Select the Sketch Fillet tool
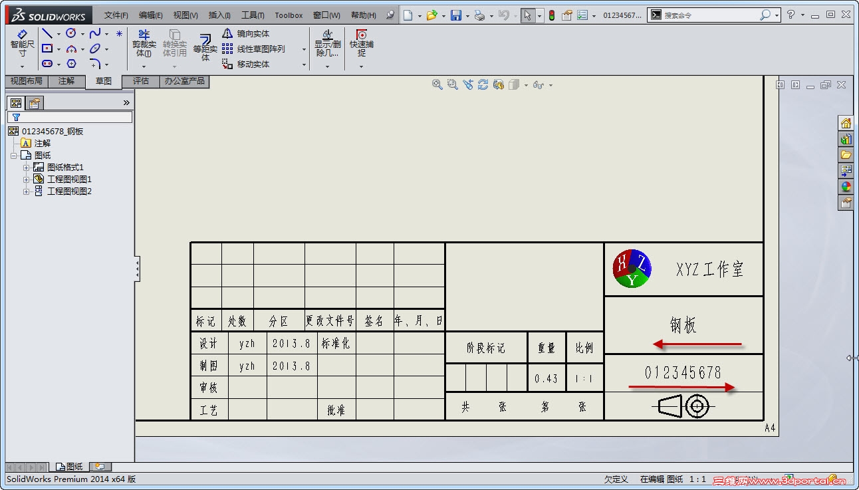This screenshot has height=490, width=859. click(x=95, y=64)
